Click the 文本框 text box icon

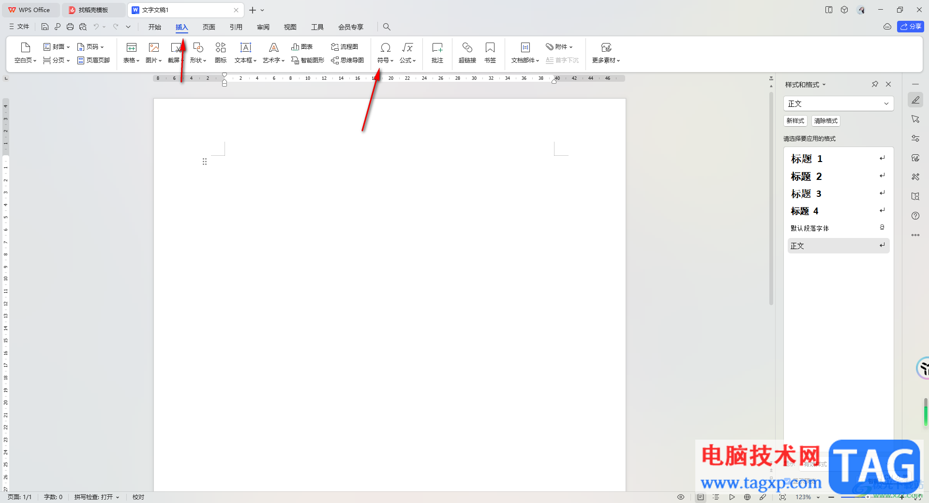pos(246,47)
